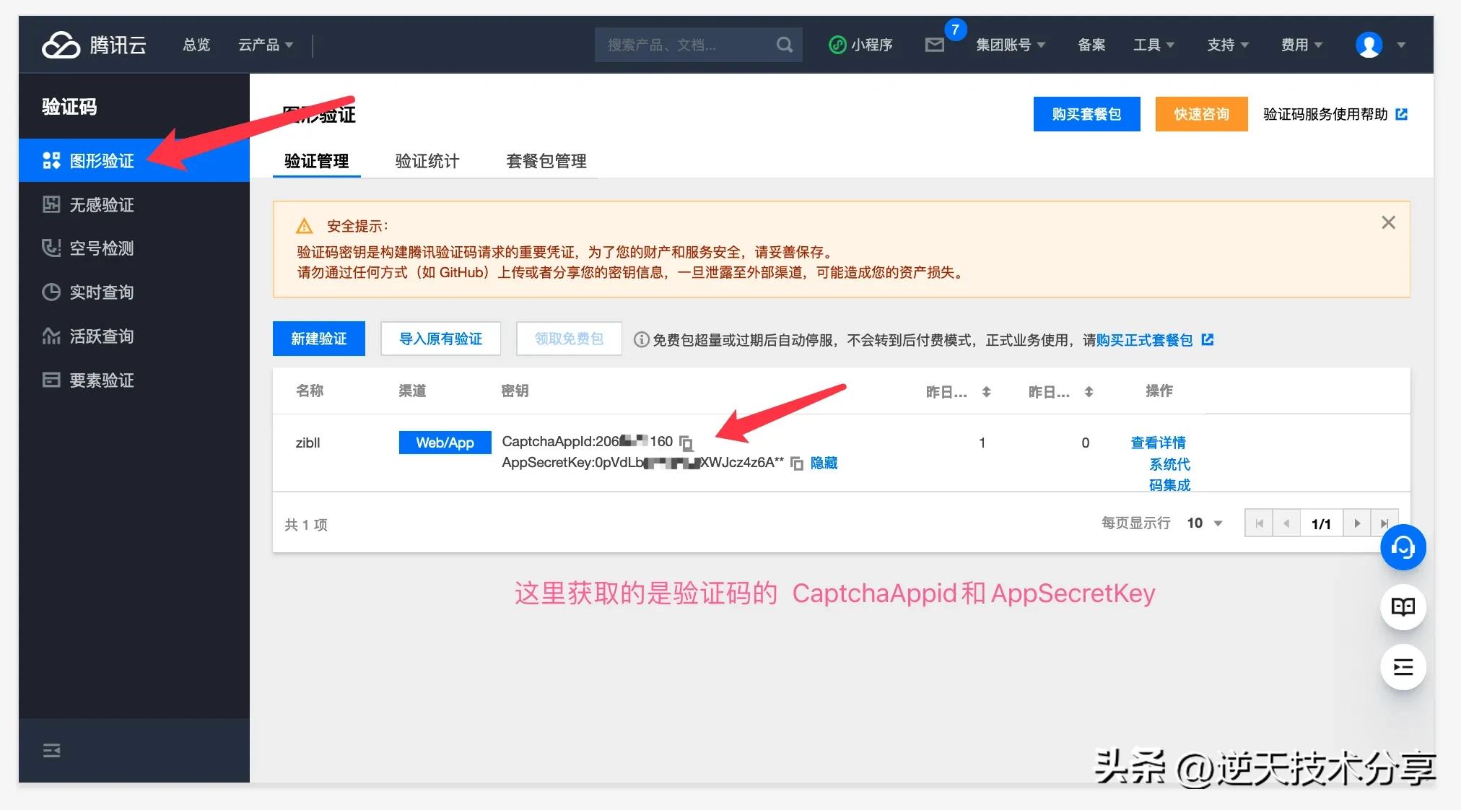Open 查看详情 for the zibll entry
Image resolution: width=1461 pixels, height=810 pixels.
coord(1158,443)
